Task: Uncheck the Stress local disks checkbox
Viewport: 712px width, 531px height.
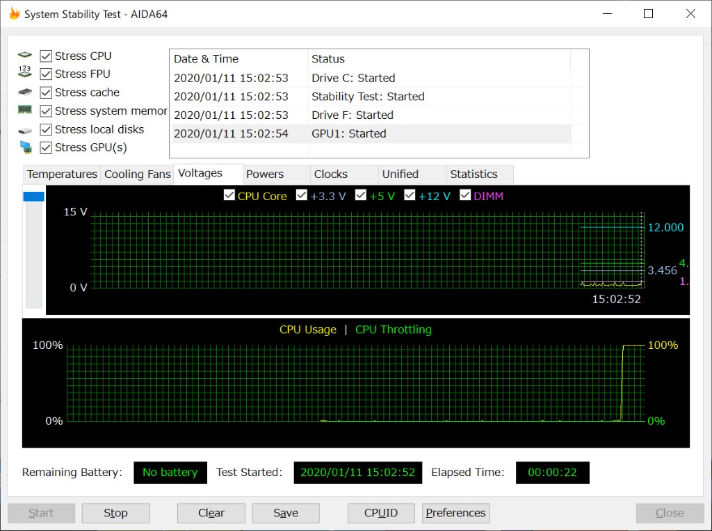Action: click(x=46, y=129)
